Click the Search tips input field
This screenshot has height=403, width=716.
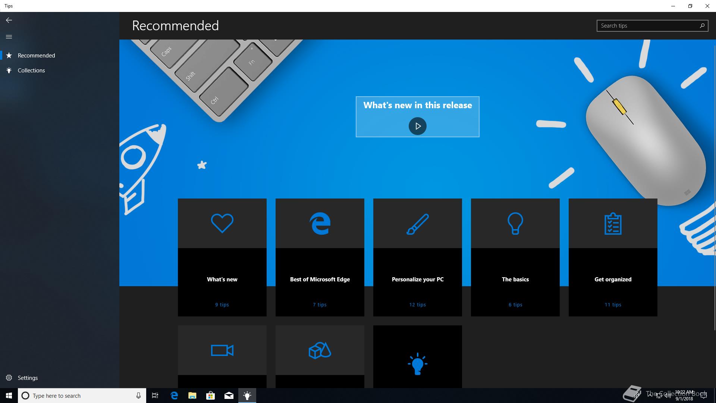tap(648, 26)
